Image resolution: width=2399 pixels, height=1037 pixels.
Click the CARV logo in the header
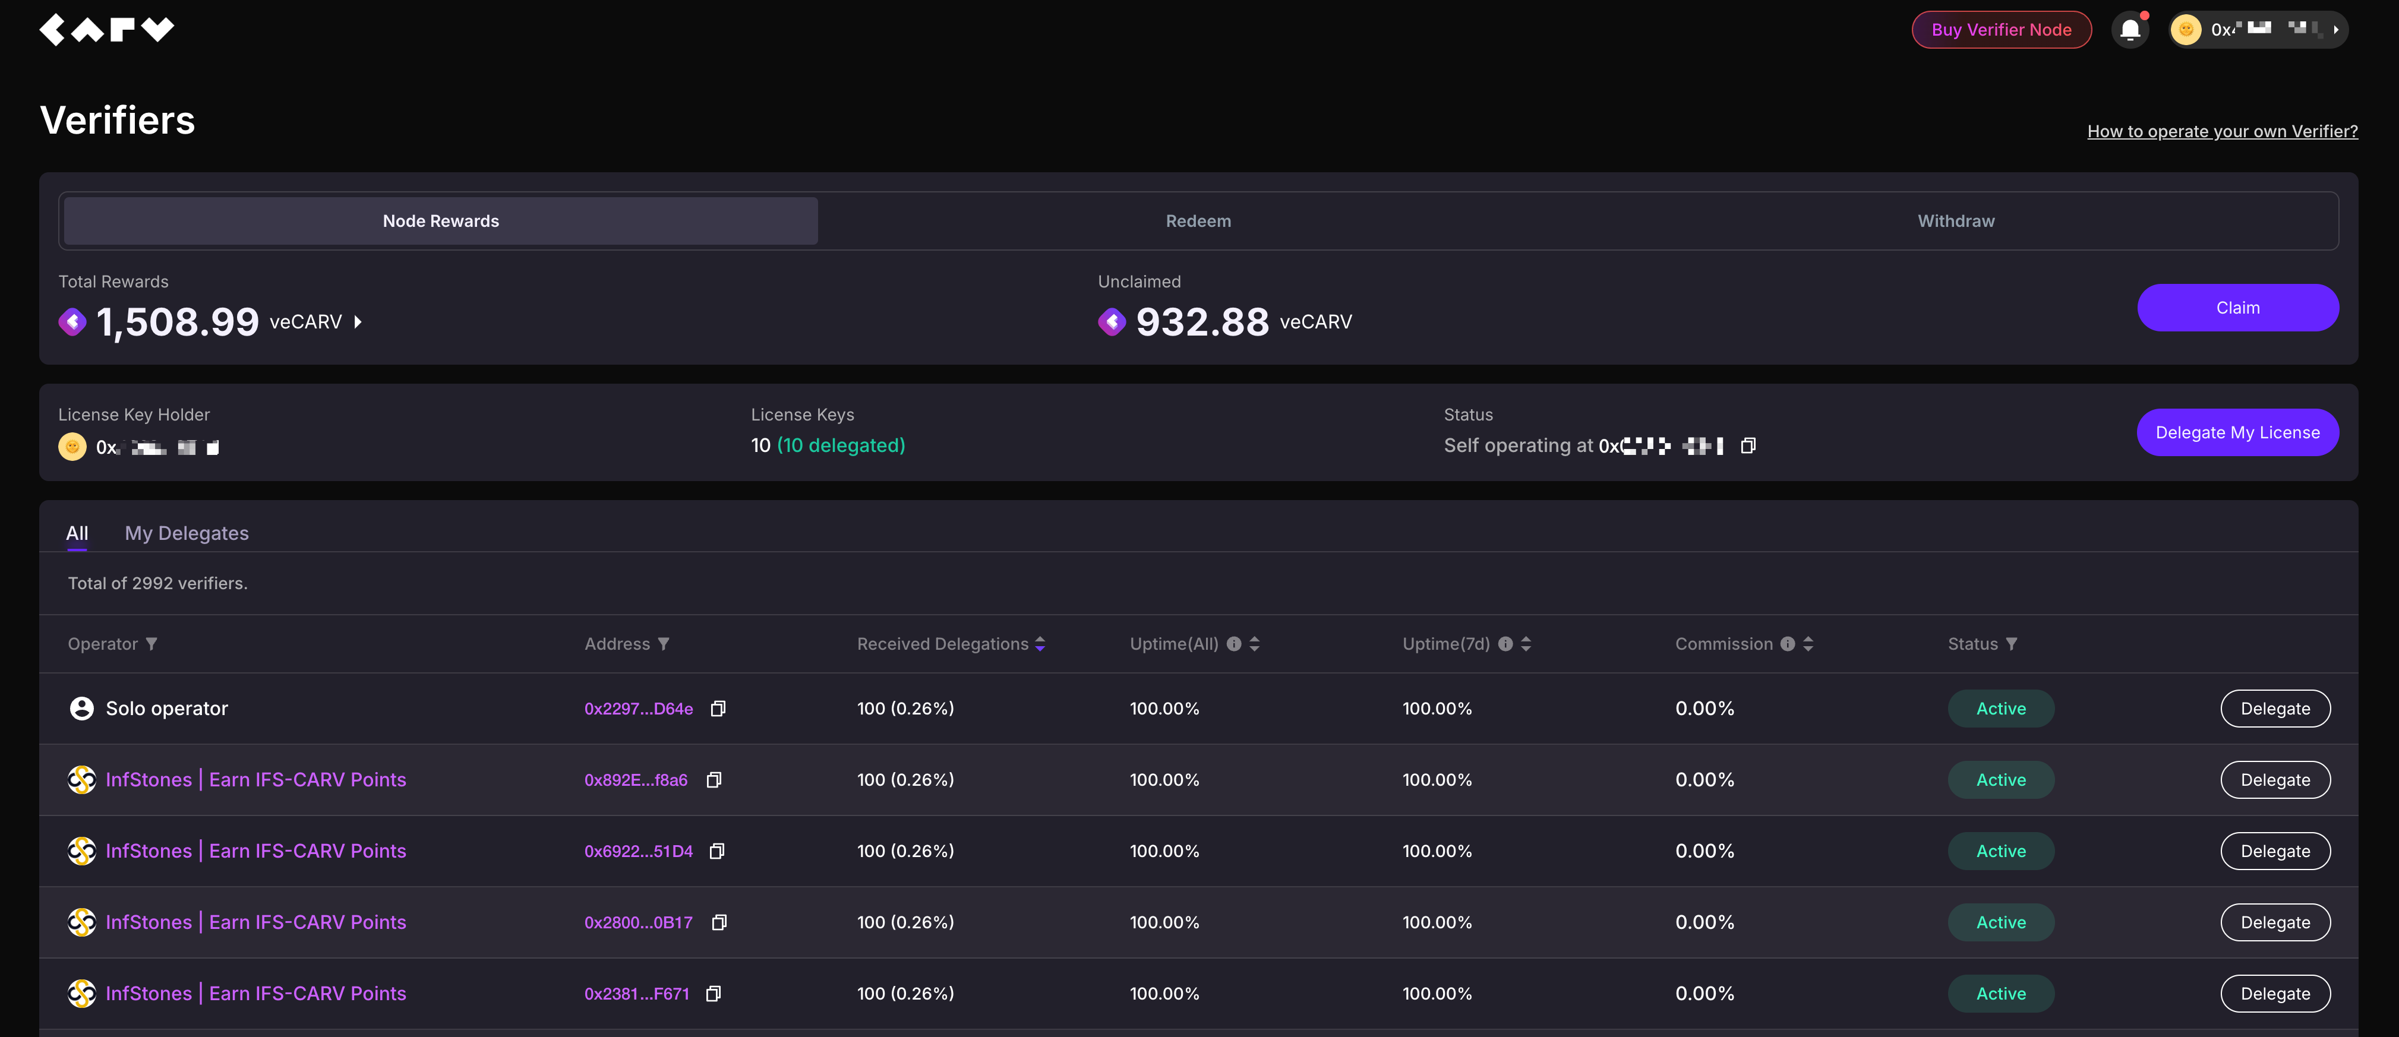[x=106, y=29]
